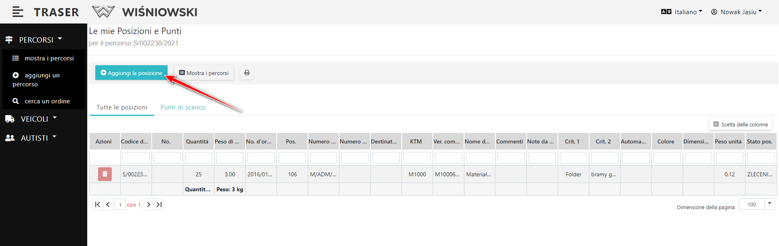The width and height of the screenshot is (779, 246).
Task: Go to the previous page arrow
Action: pyautogui.click(x=108, y=205)
